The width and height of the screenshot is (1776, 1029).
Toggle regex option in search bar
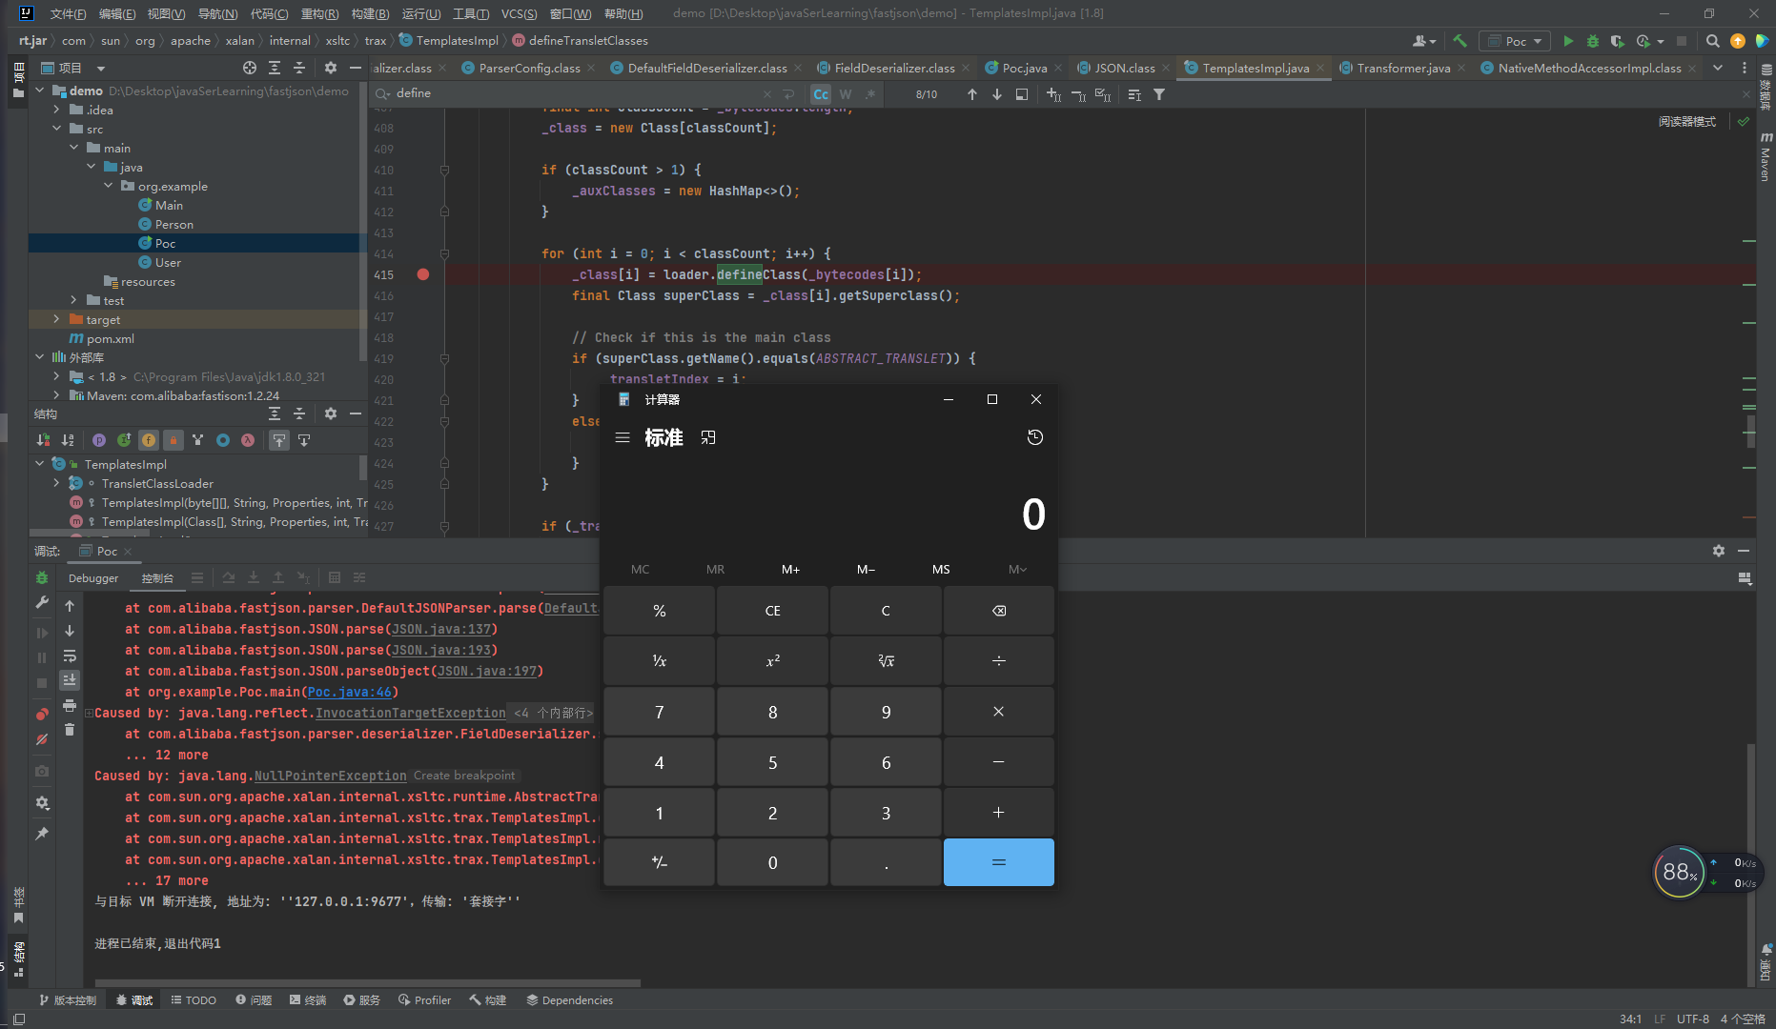pyautogui.click(x=870, y=94)
